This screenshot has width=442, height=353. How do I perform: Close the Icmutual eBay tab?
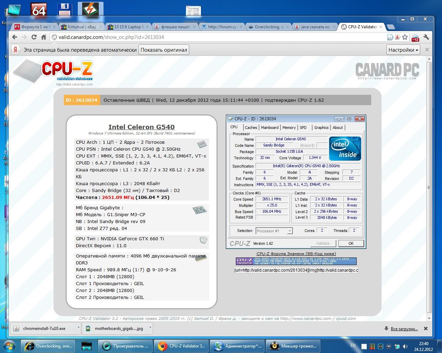(x=100, y=27)
